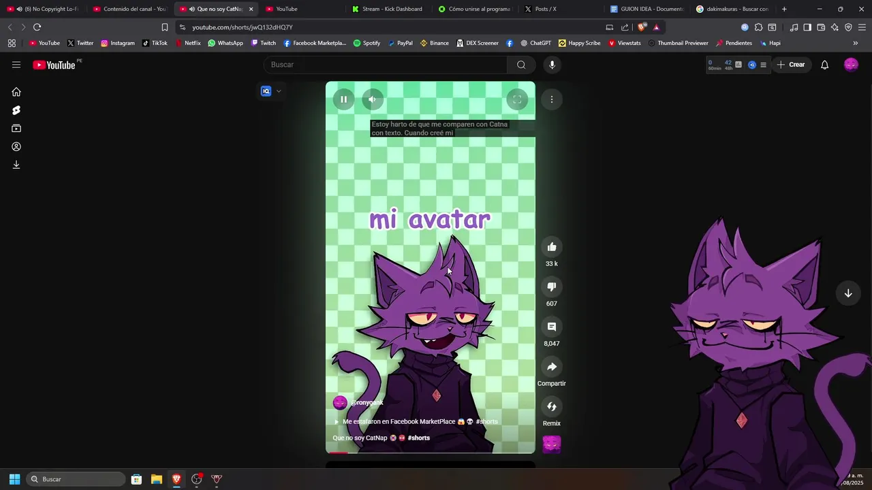Click the blue vidIQ badge beside video
Viewport: 872px width, 490px height.
point(266,91)
